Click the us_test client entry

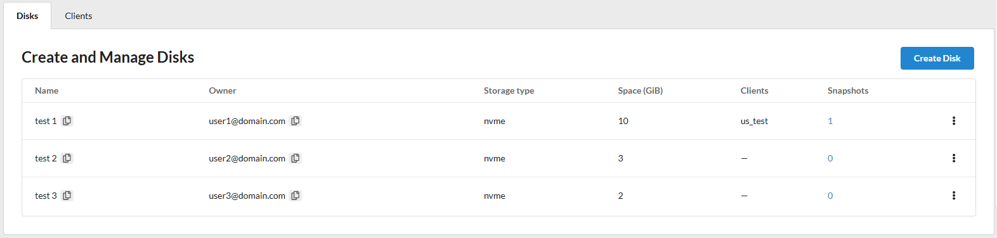(x=754, y=121)
